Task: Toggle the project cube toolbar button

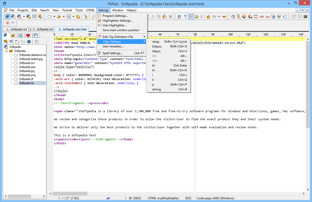Action: pyautogui.click(x=8, y=17)
